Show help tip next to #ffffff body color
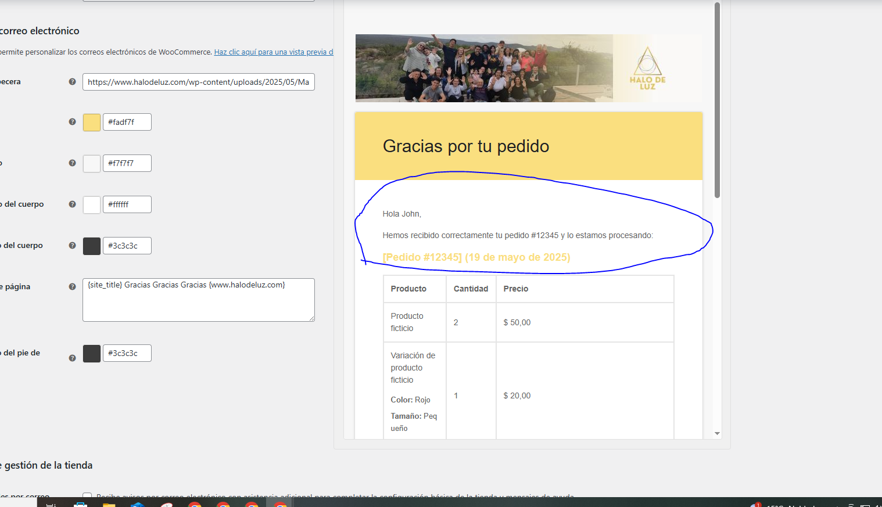Image resolution: width=882 pixels, height=507 pixels. point(72,204)
